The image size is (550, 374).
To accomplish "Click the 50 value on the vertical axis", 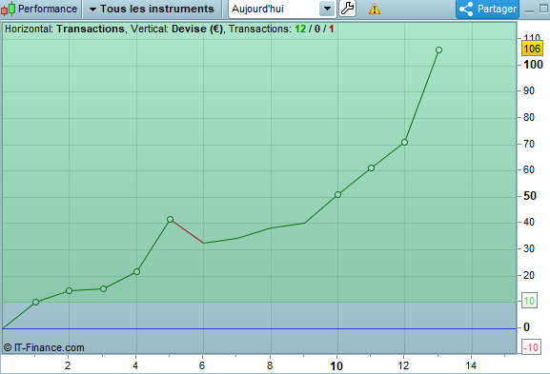I will [530, 196].
